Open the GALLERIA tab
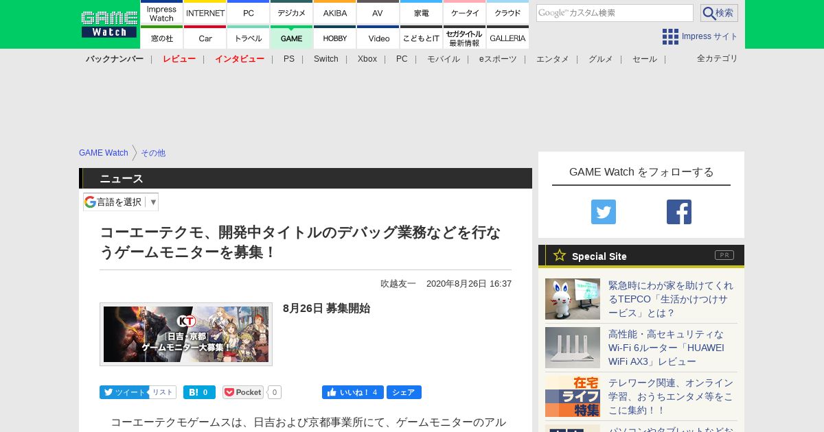The image size is (824, 432). tap(508, 38)
